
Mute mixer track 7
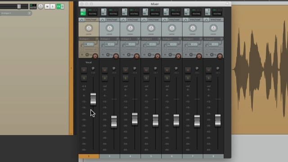tap(188, 70)
